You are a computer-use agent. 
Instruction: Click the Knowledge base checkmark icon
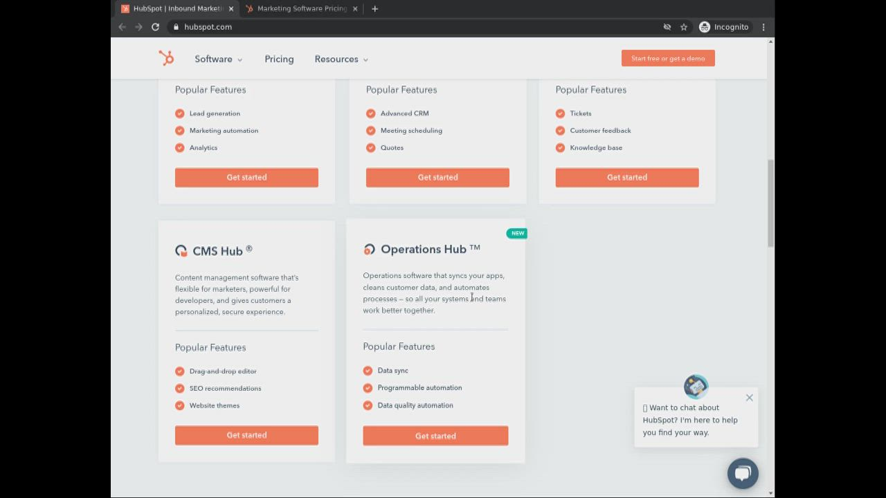(x=560, y=147)
